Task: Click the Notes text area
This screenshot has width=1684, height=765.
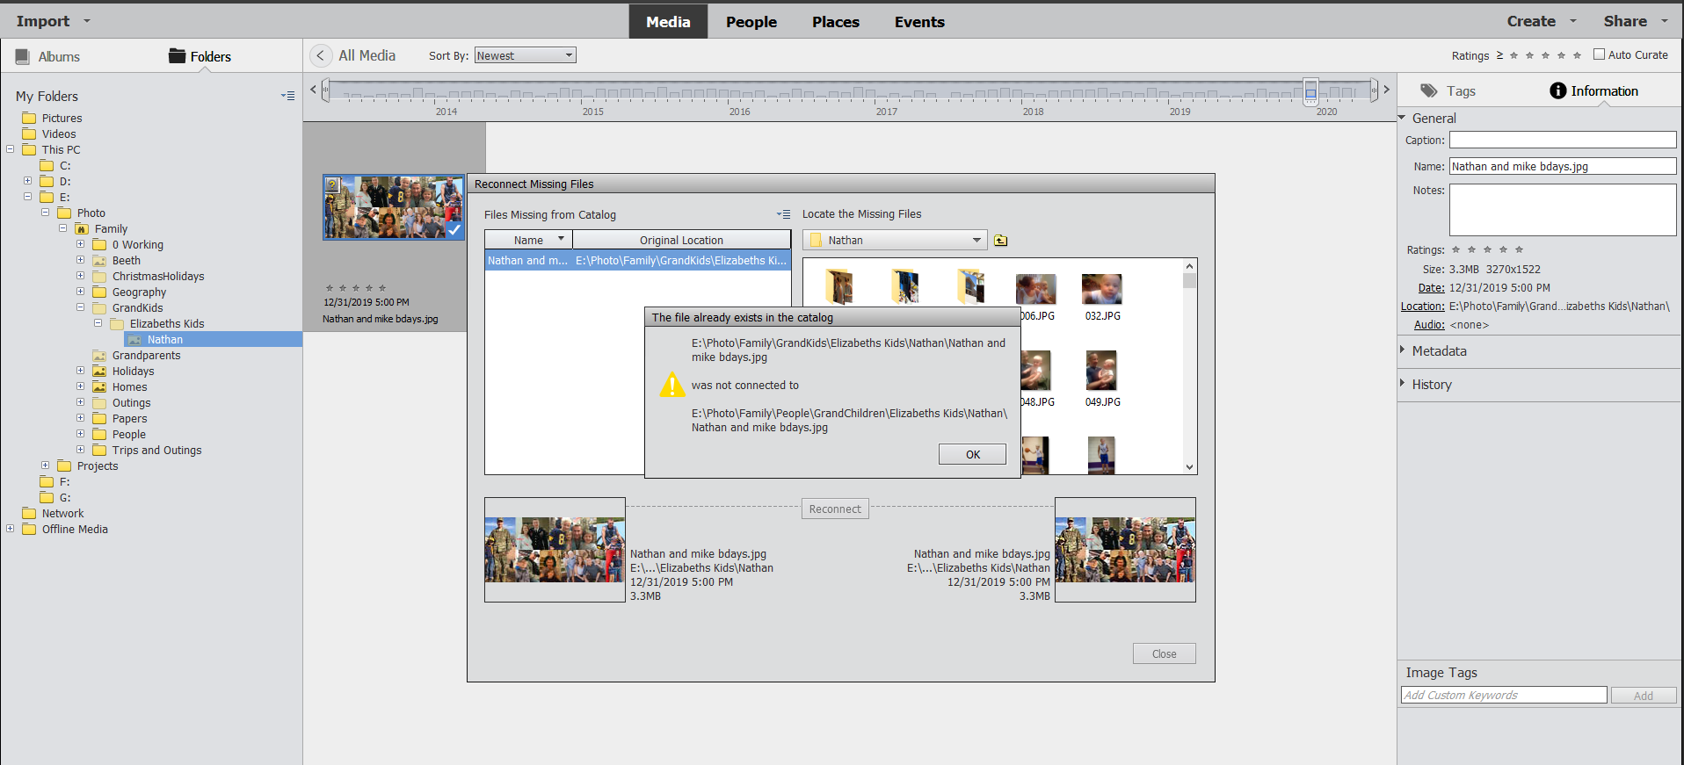Action: (1563, 209)
